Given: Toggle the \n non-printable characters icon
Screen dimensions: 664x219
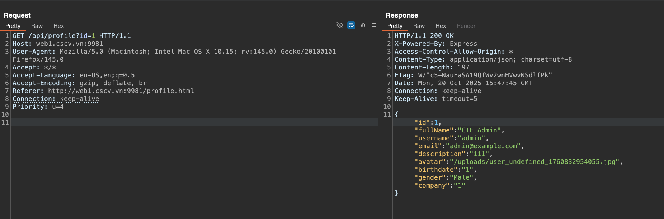Looking at the screenshot, I should (x=363, y=25).
